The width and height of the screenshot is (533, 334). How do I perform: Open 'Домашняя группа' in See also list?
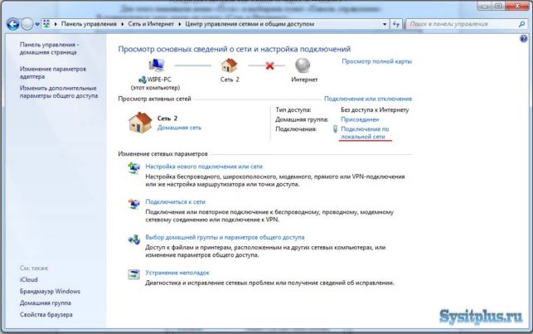click(x=46, y=303)
